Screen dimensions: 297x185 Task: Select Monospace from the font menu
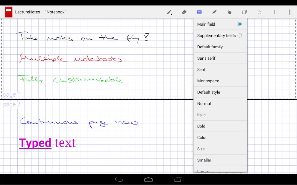tap(208, 81)
